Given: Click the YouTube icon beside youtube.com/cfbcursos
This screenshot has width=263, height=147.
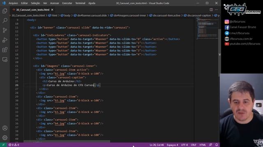Looking at the screenshot, I should [227, 44].
